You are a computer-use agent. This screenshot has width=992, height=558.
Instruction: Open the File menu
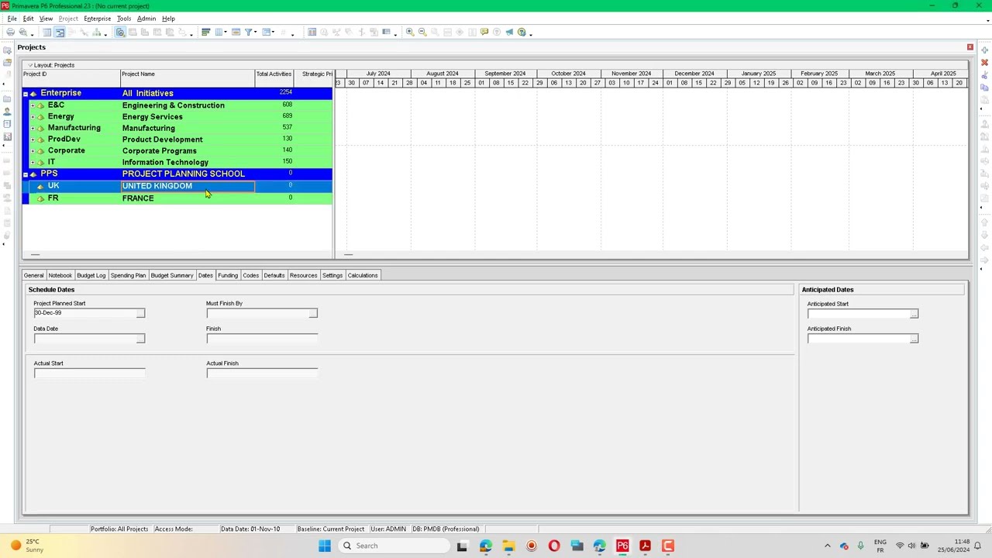click(12, 19)
